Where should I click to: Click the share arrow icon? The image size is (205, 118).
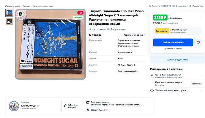[x=190, y=6]
